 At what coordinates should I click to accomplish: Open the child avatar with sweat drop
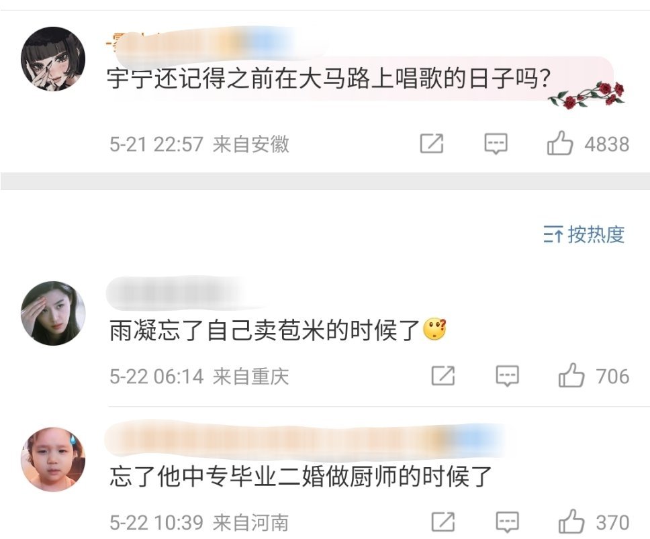53,459
